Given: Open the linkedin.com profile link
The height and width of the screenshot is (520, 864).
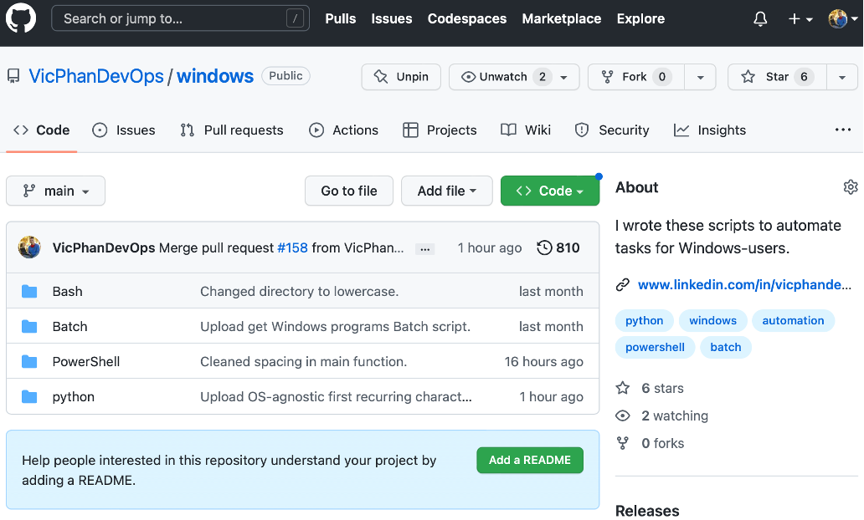Looking at the screenshot, I should [744, 285].
